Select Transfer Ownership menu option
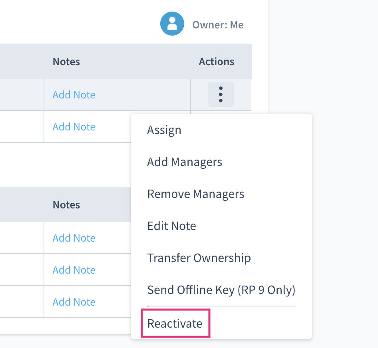378x348 pixels. [x=199, y=258]
